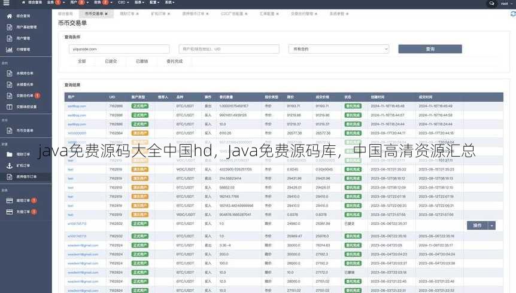Close the 理财订单 tab
Viewport: 516px width, 293px height.
coord(137,14)
